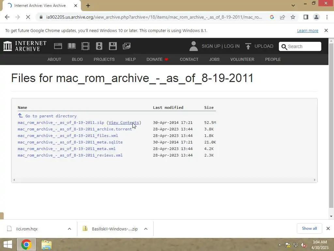Select the Internet Archive: View Archive tab
Screen dimensions: 334x251
(42, 6)
